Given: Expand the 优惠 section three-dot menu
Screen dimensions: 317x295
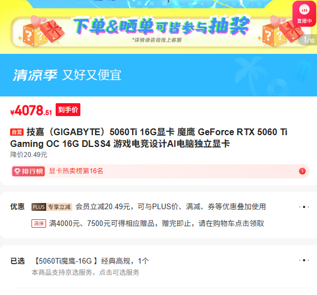Looking at the screenshot, I should (x=304, y=207).
